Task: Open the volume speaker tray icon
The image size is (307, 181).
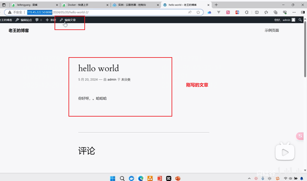Action: (291, 178)
